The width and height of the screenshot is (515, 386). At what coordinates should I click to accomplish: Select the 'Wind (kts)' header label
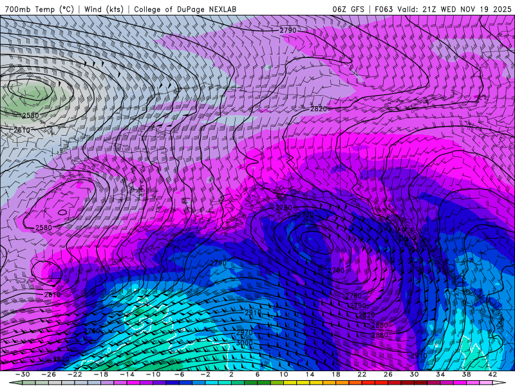pos(104,9)
